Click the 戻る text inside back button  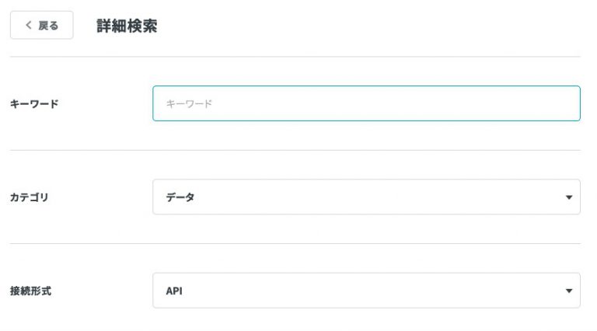point(48,26)
